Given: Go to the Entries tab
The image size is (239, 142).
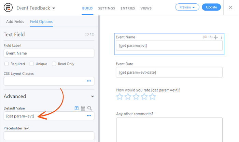Looking at the screenshot, I should coord(128,9).
